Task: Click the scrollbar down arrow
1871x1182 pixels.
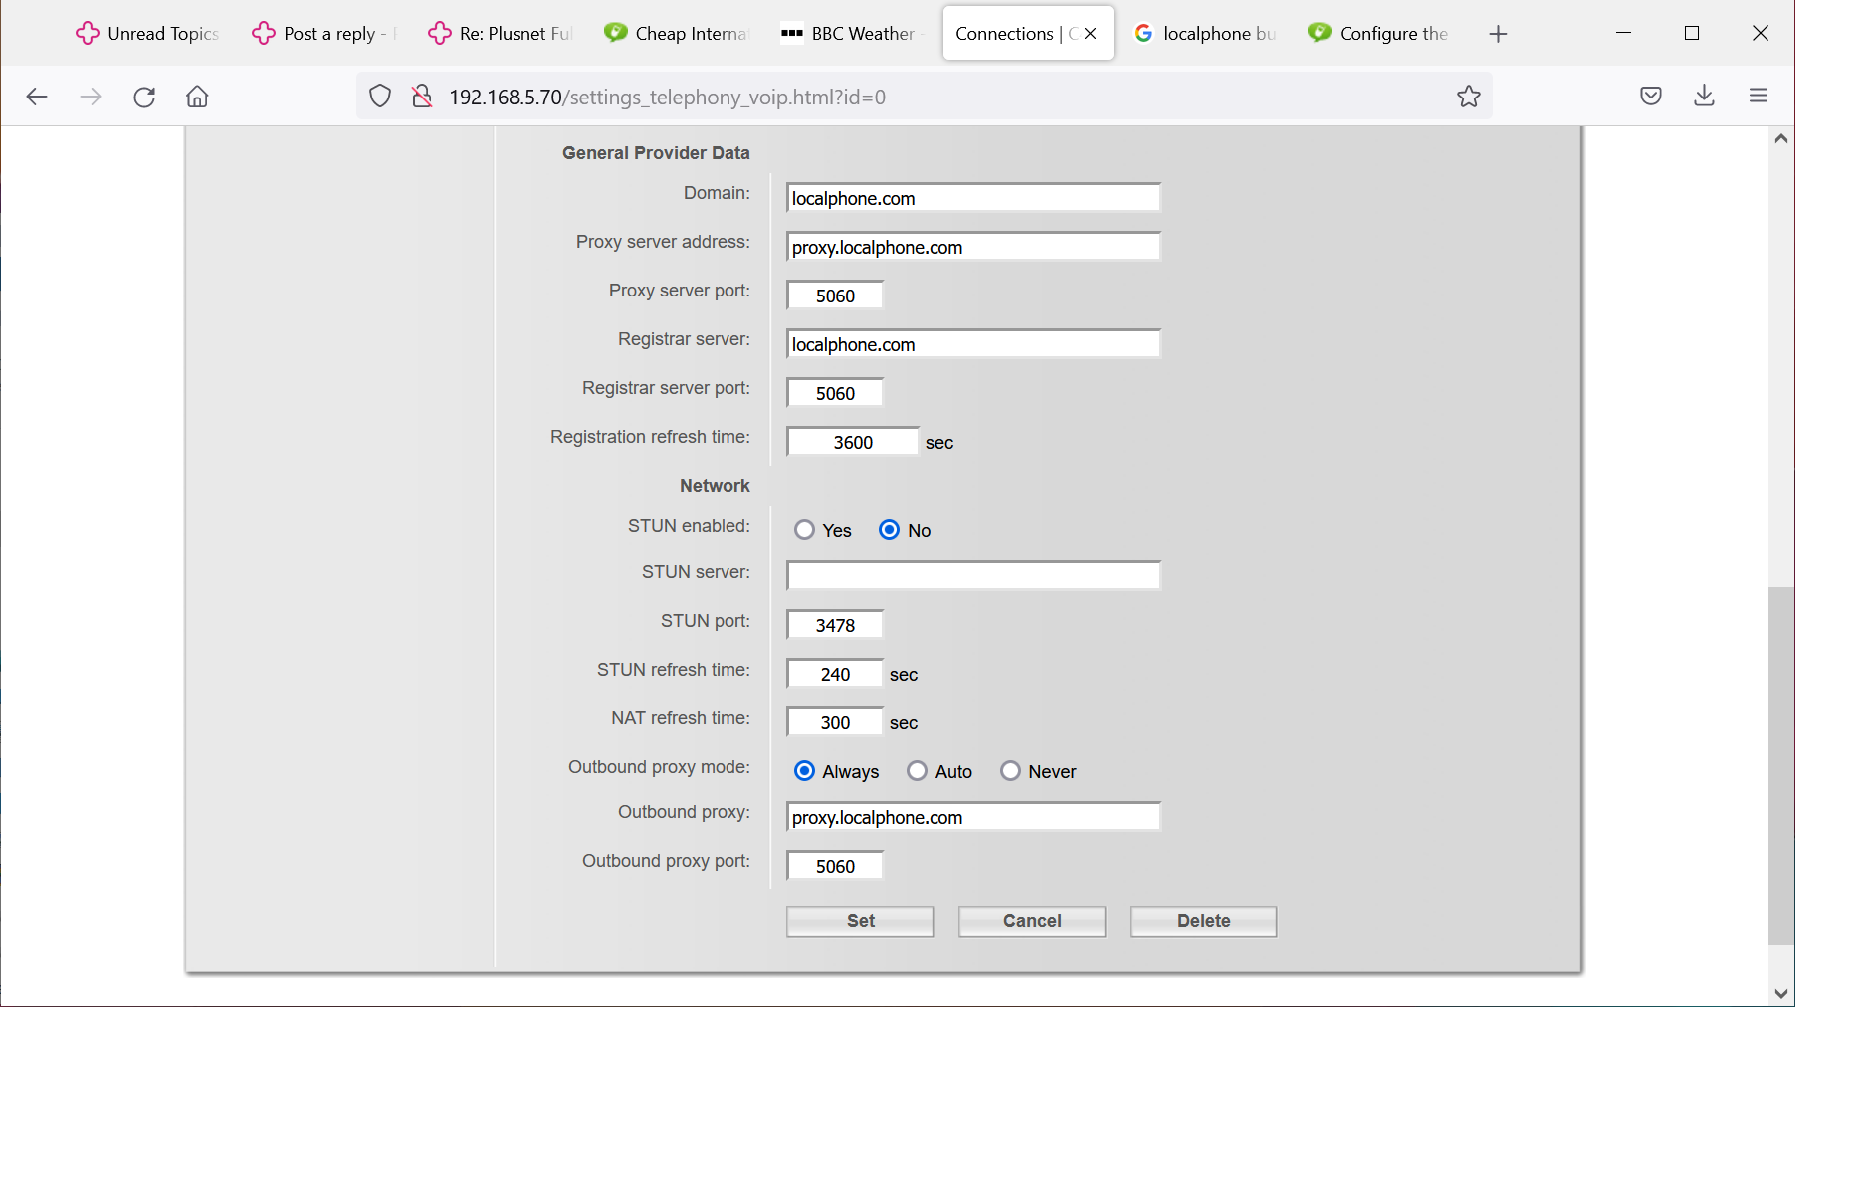Action: 1780,993
